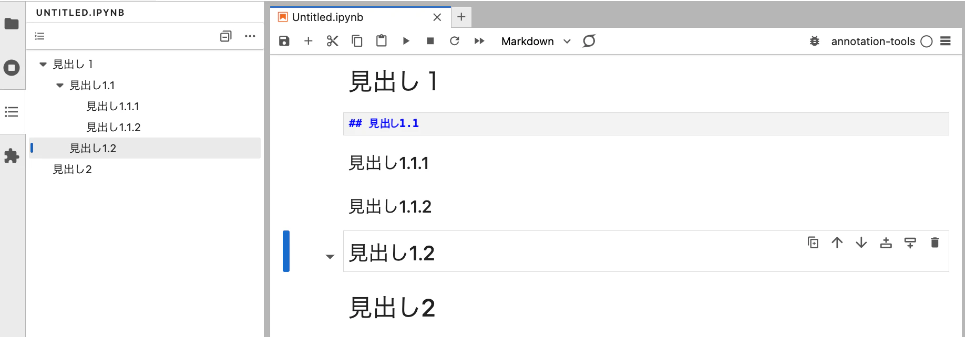Move the active cell up
The image size is (965, 337).
pyautogui.click(x=837, y=243)
